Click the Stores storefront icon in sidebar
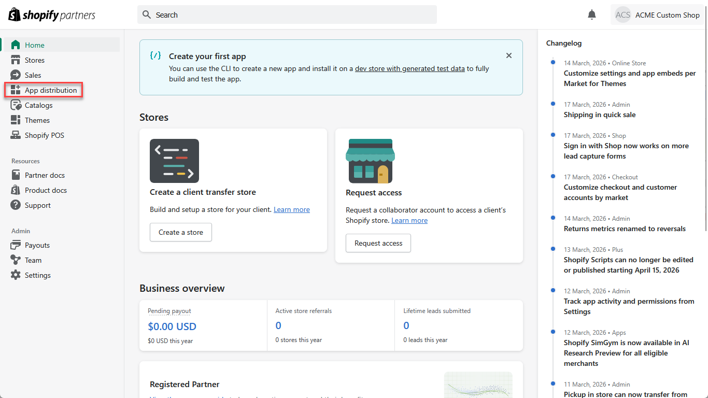This screenshot has width=708, height=398. (x=16, y=60)
